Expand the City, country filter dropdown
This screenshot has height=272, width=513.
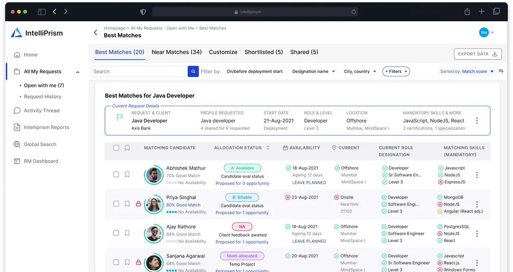360,72
